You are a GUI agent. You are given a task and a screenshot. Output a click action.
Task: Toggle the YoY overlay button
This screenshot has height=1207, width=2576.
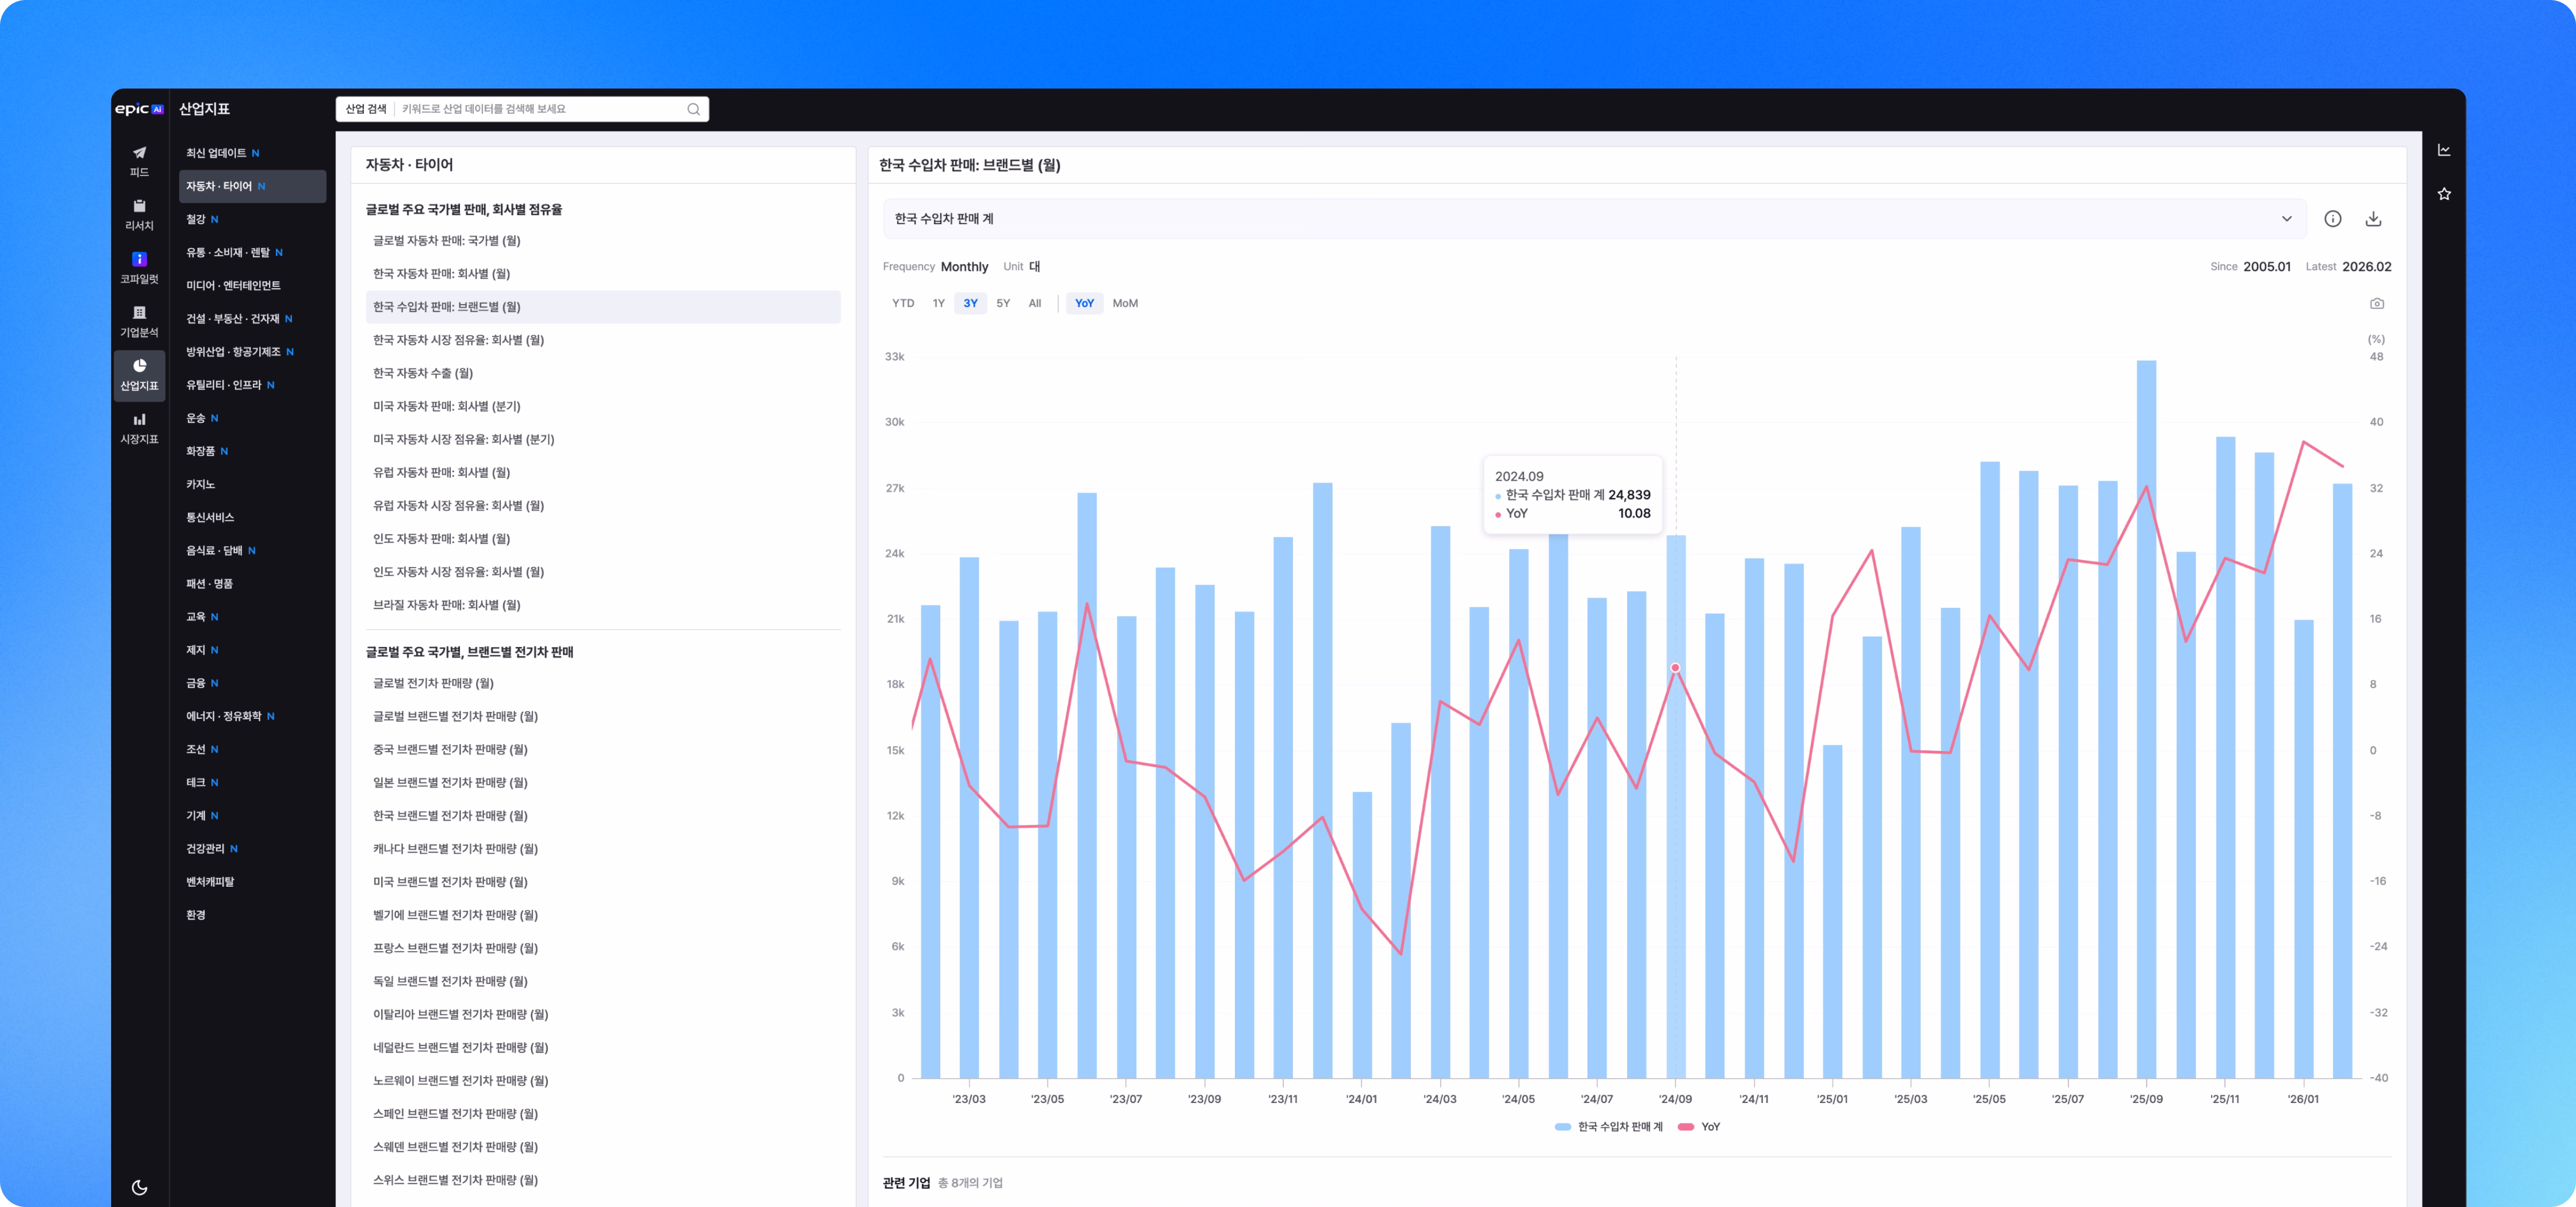[1084, 304]
